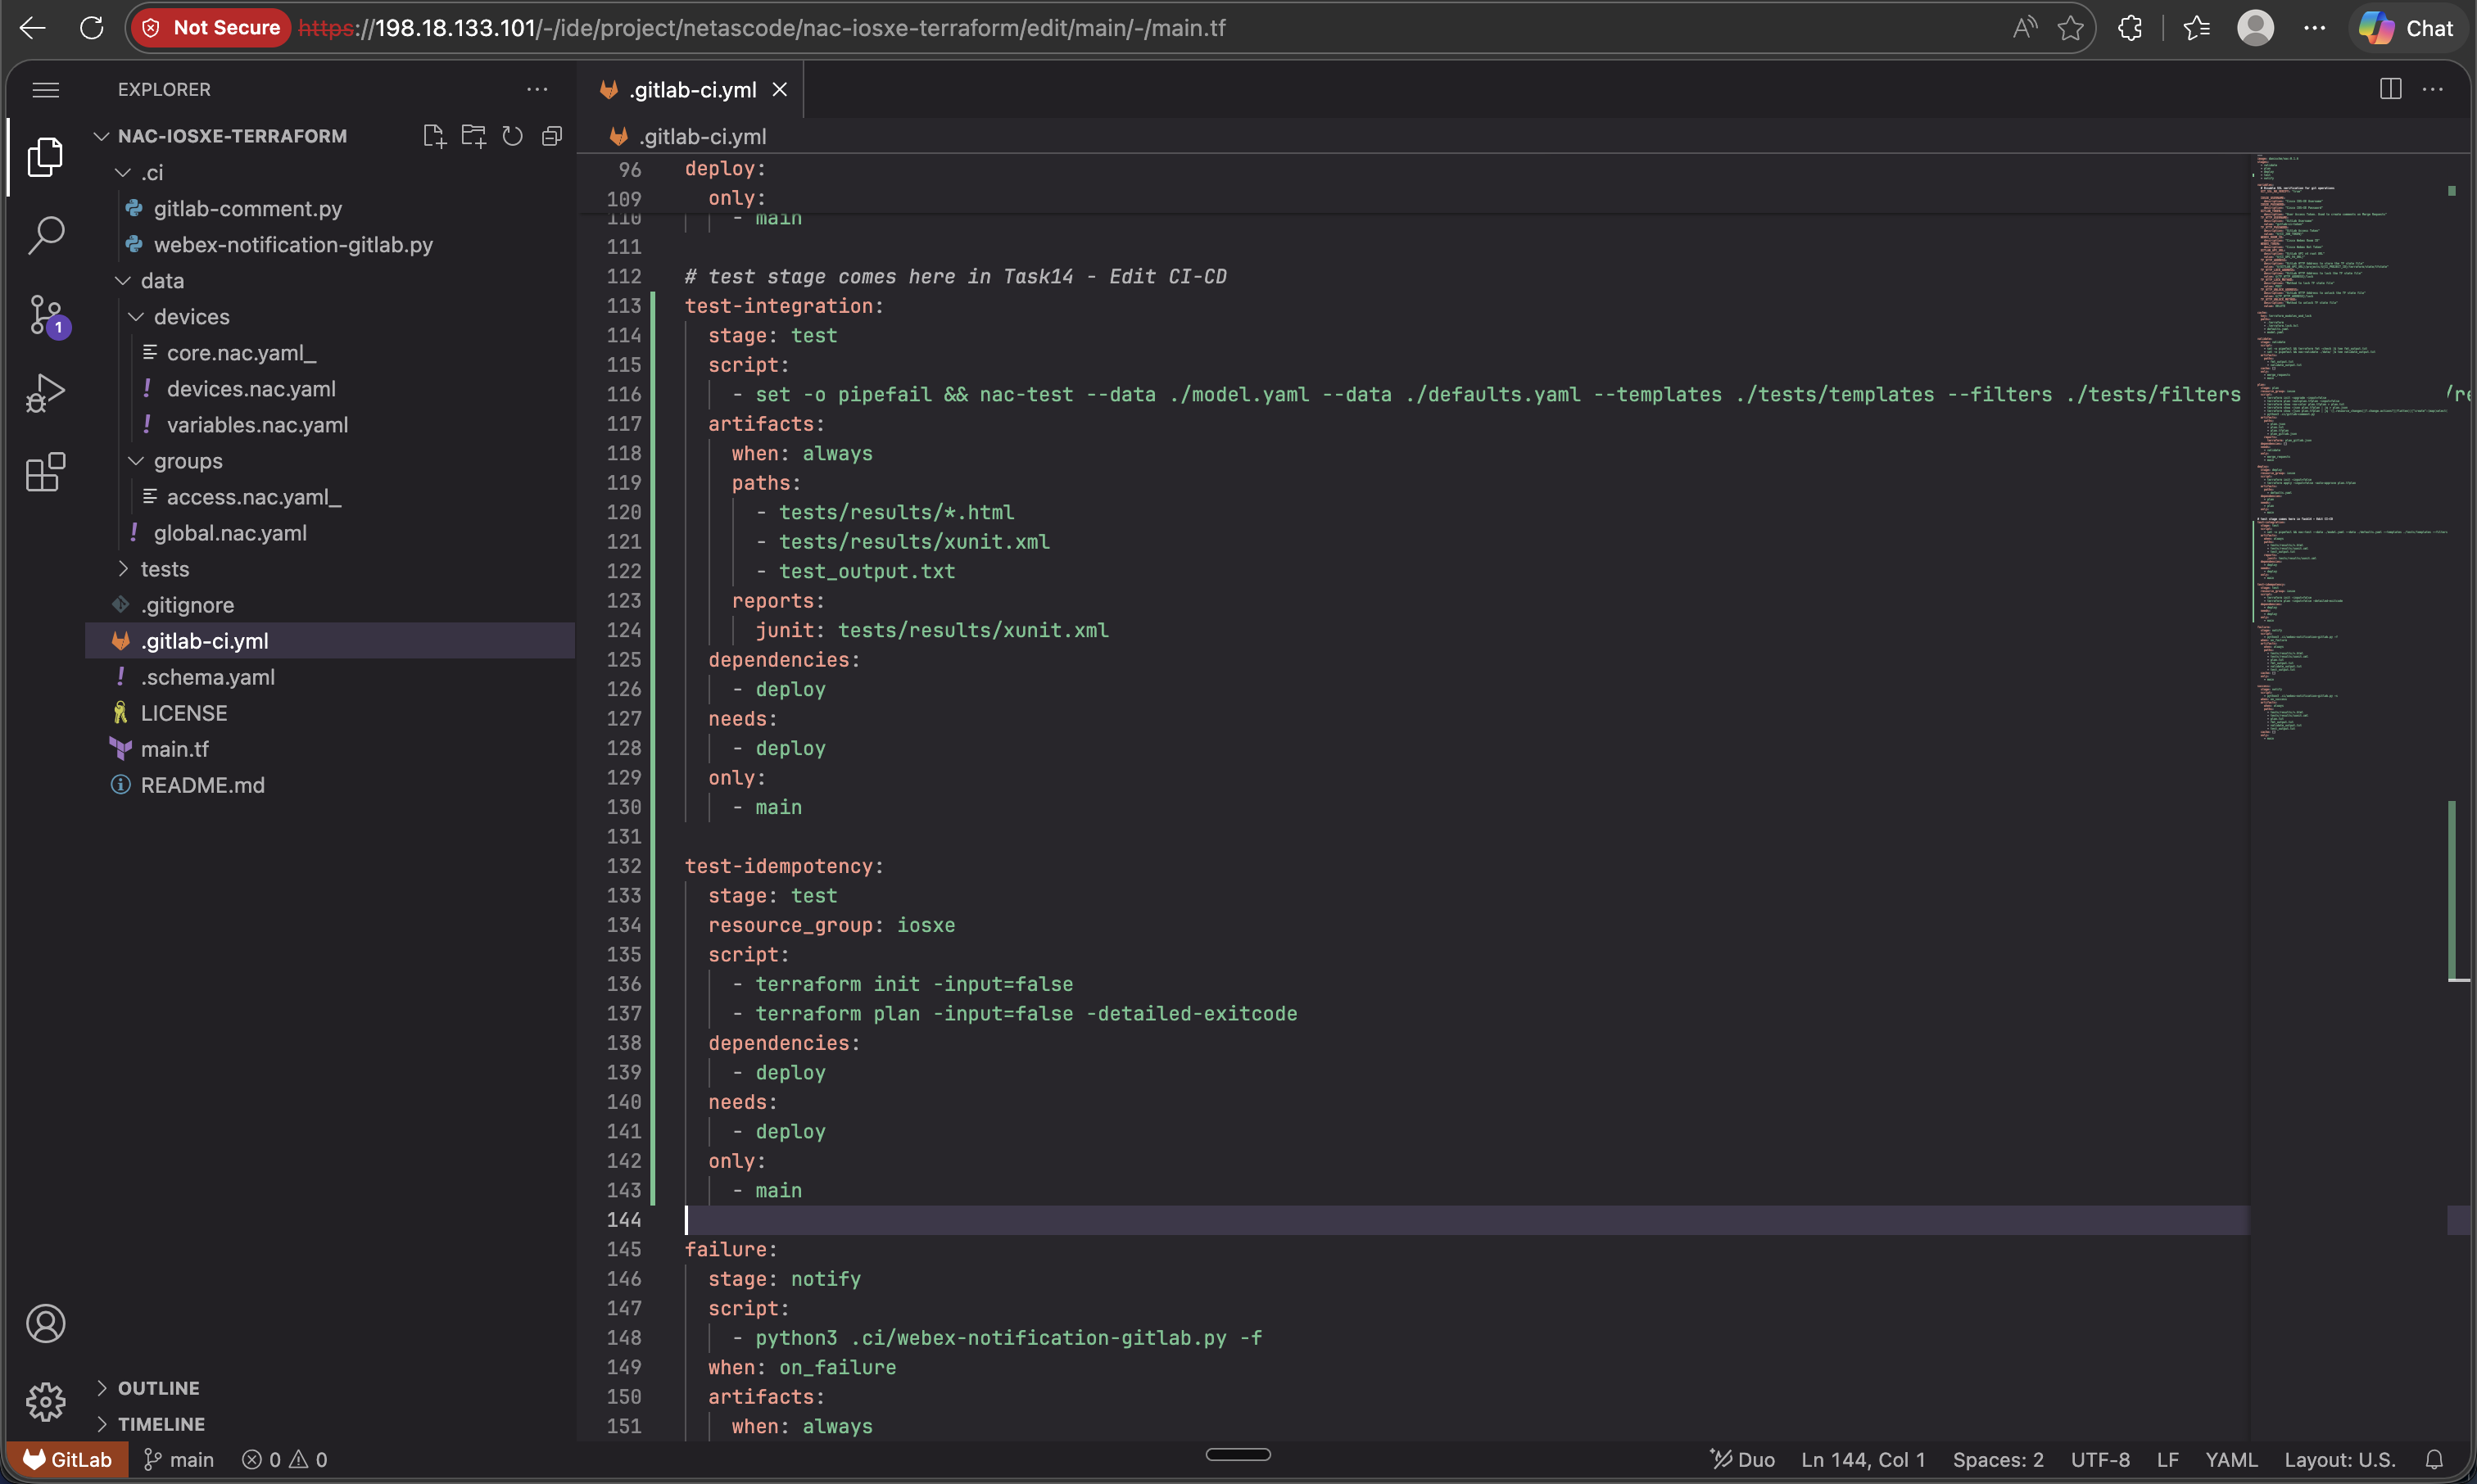
Task: Open the Extensions view
Action: coord(45,472)
